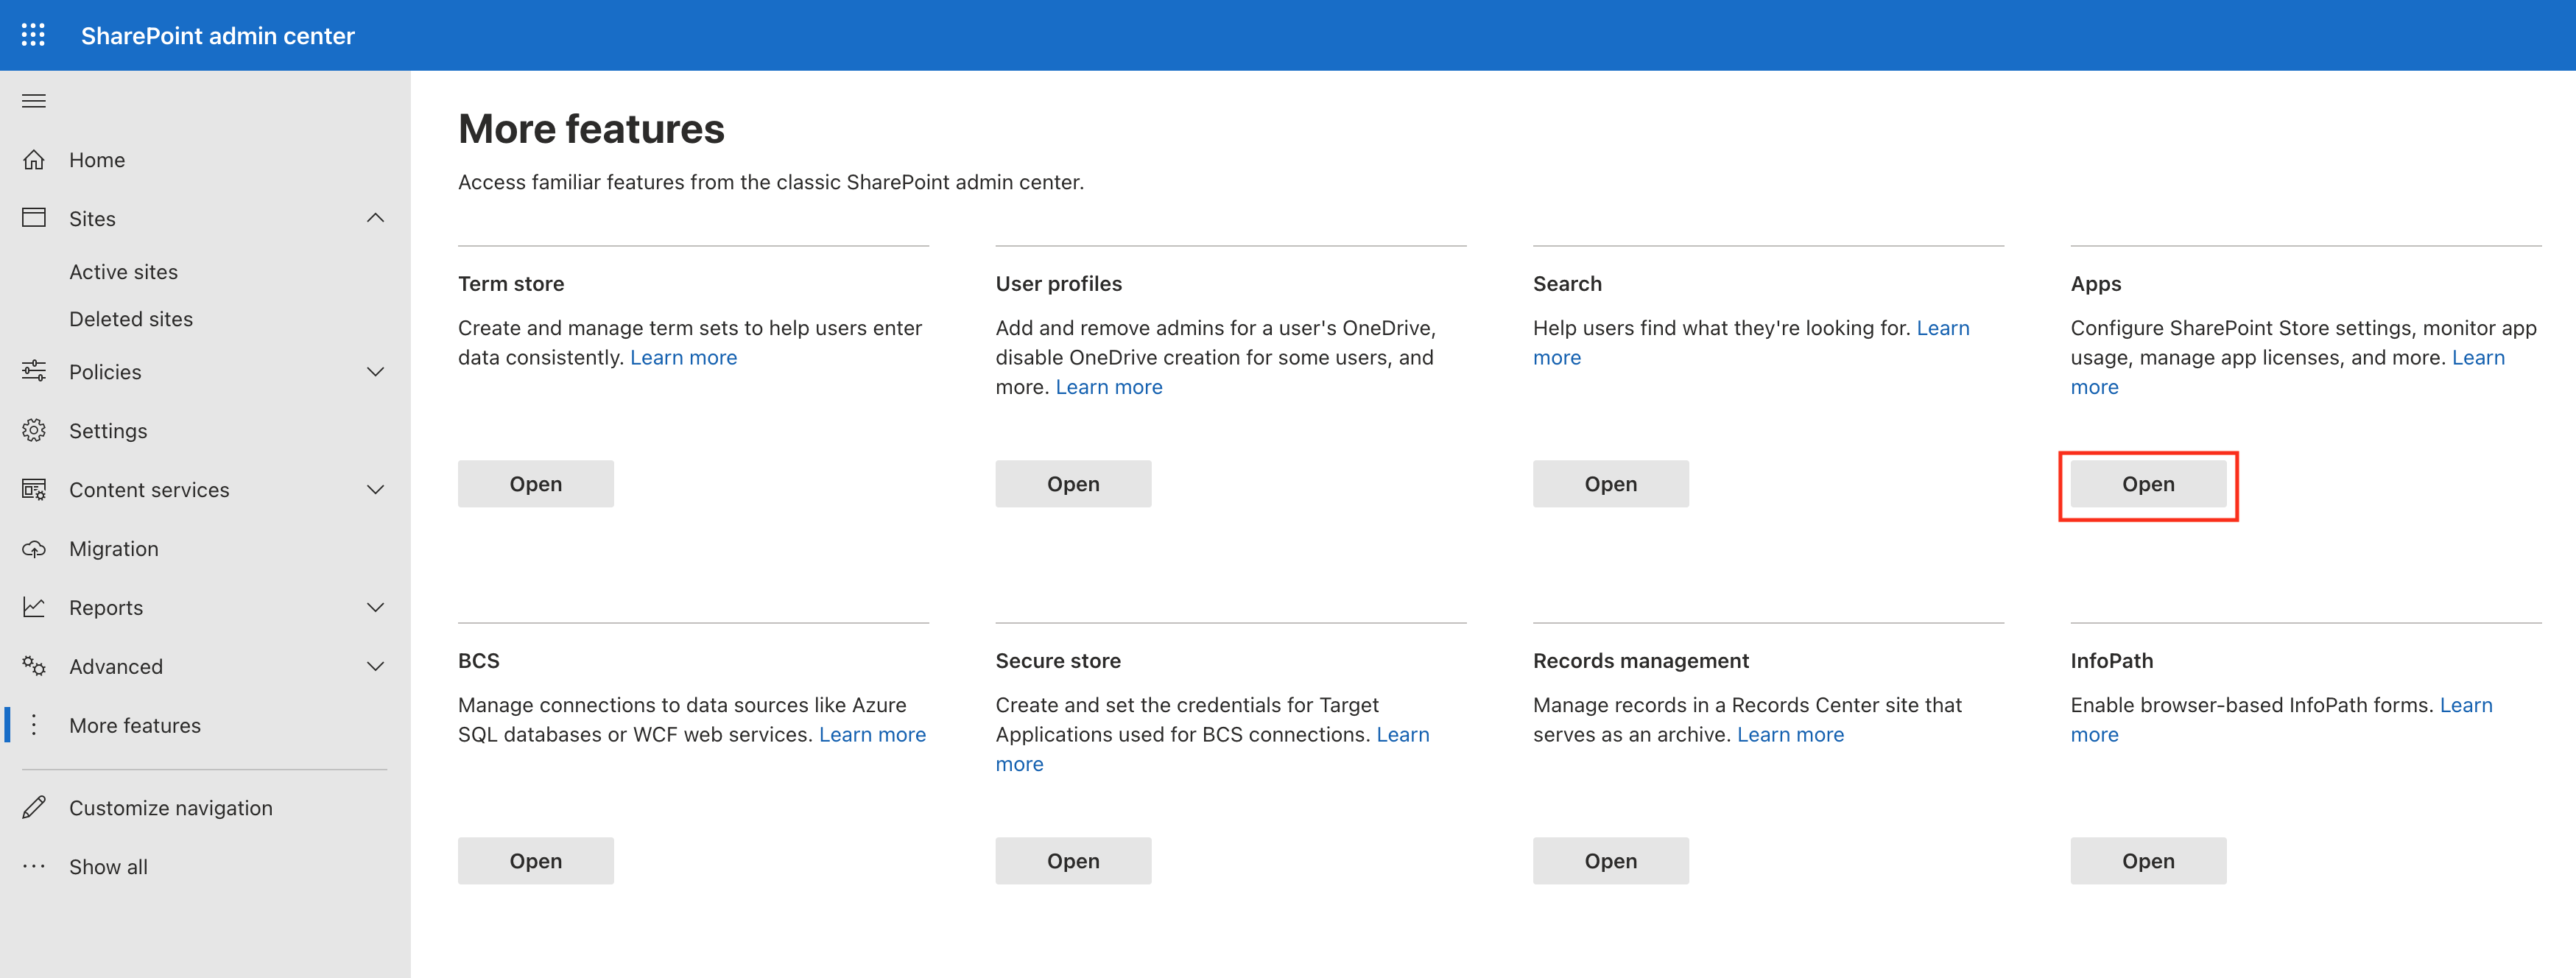This screenshot has height=978, width=2576.
Task: Click the More features dots icon
Action: tap(34, 725)
